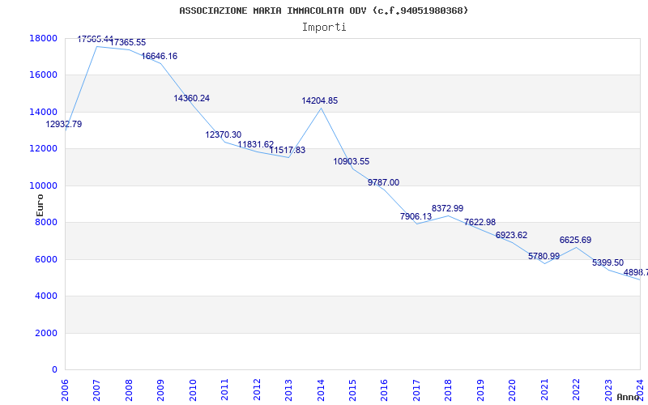Click the 2007 year label
This screenshot has width=648, height=405.
96,390
